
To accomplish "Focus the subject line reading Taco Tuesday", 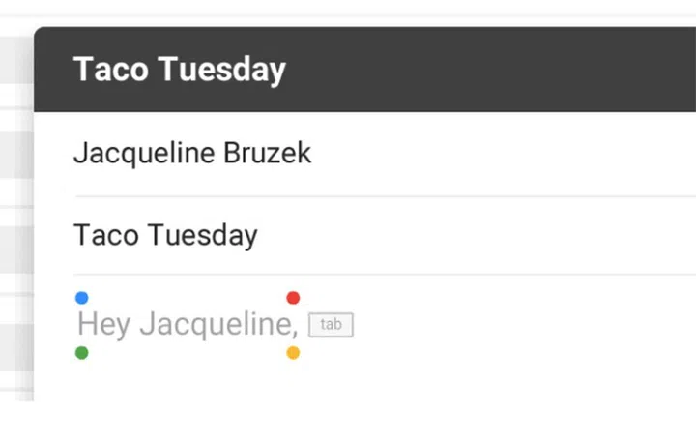I will tap(165, 236).
